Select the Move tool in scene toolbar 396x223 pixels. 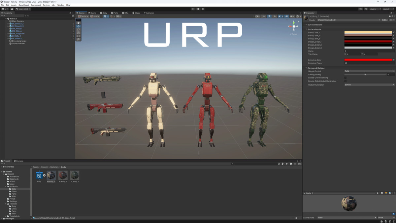click(79, 26)
